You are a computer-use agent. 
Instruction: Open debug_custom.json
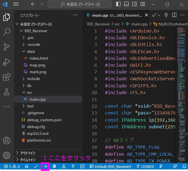coord(48,120)
